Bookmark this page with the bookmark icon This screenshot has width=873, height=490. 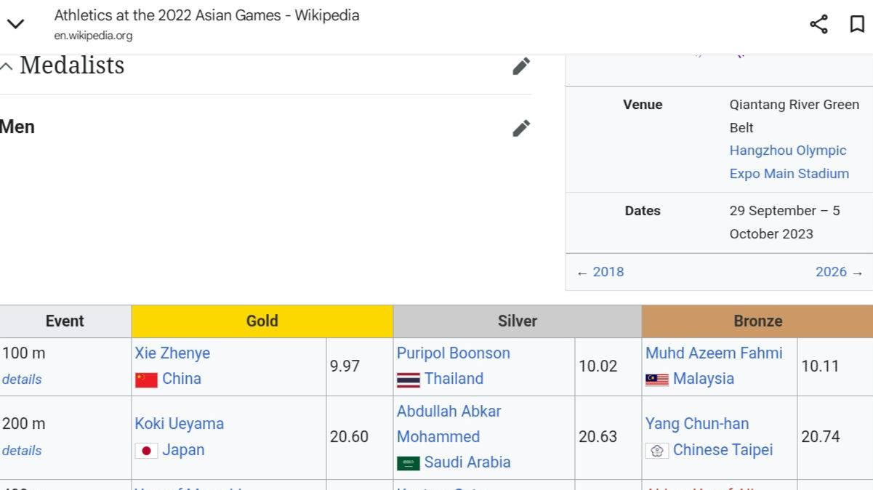point(857,24)
